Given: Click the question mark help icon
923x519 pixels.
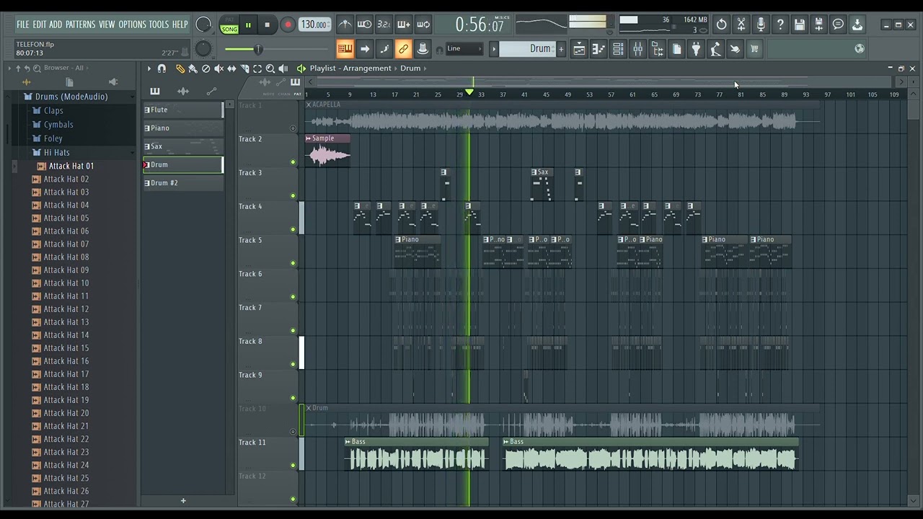Looking at the screenshot, I should tap(780, 25).
